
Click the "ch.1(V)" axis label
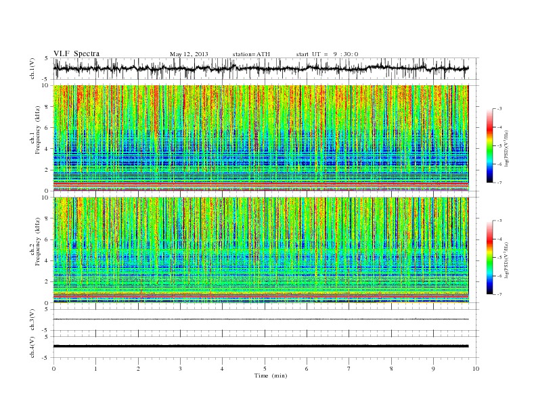point(32,68)
